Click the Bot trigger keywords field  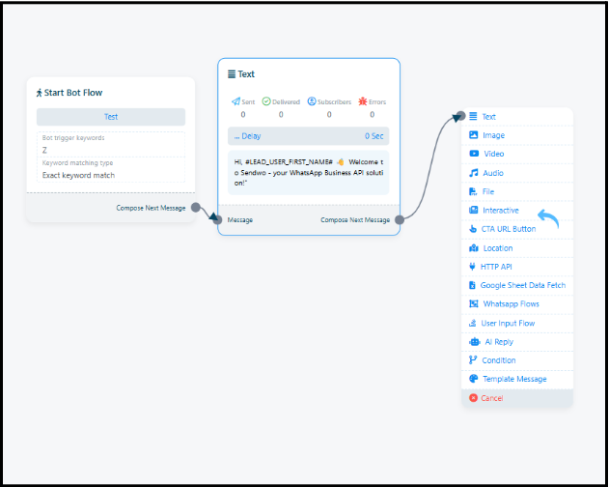click(110, 151)
